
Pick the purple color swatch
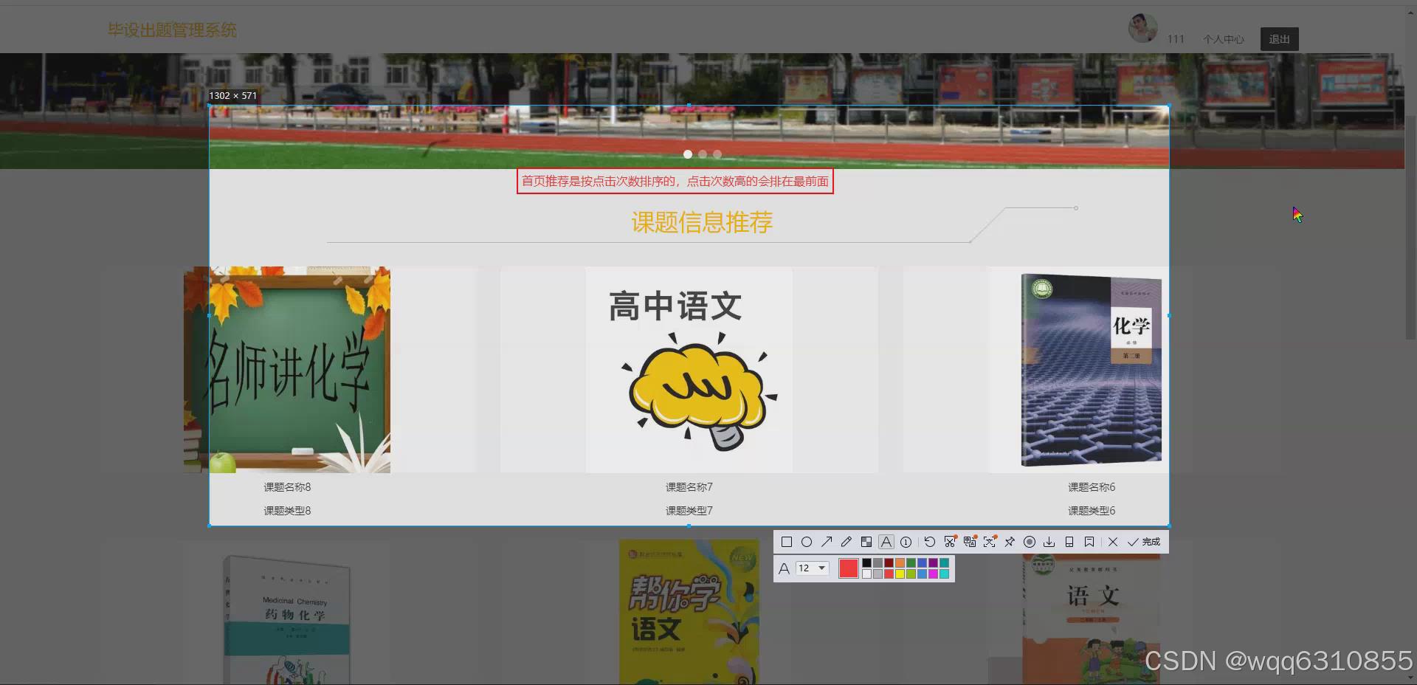[933, 562]
